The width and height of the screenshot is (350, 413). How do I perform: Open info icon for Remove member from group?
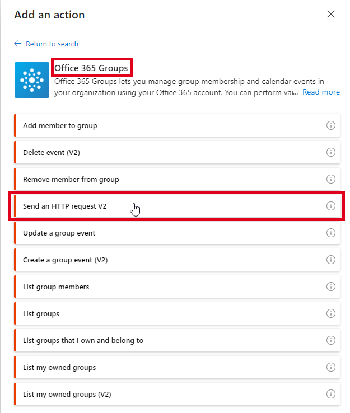[330, 179]
